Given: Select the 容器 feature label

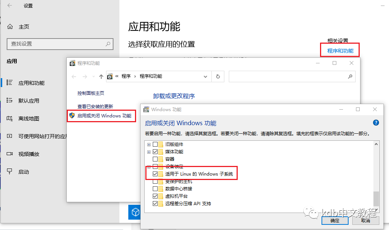Looking at the screenshot, I should point(170,159).
